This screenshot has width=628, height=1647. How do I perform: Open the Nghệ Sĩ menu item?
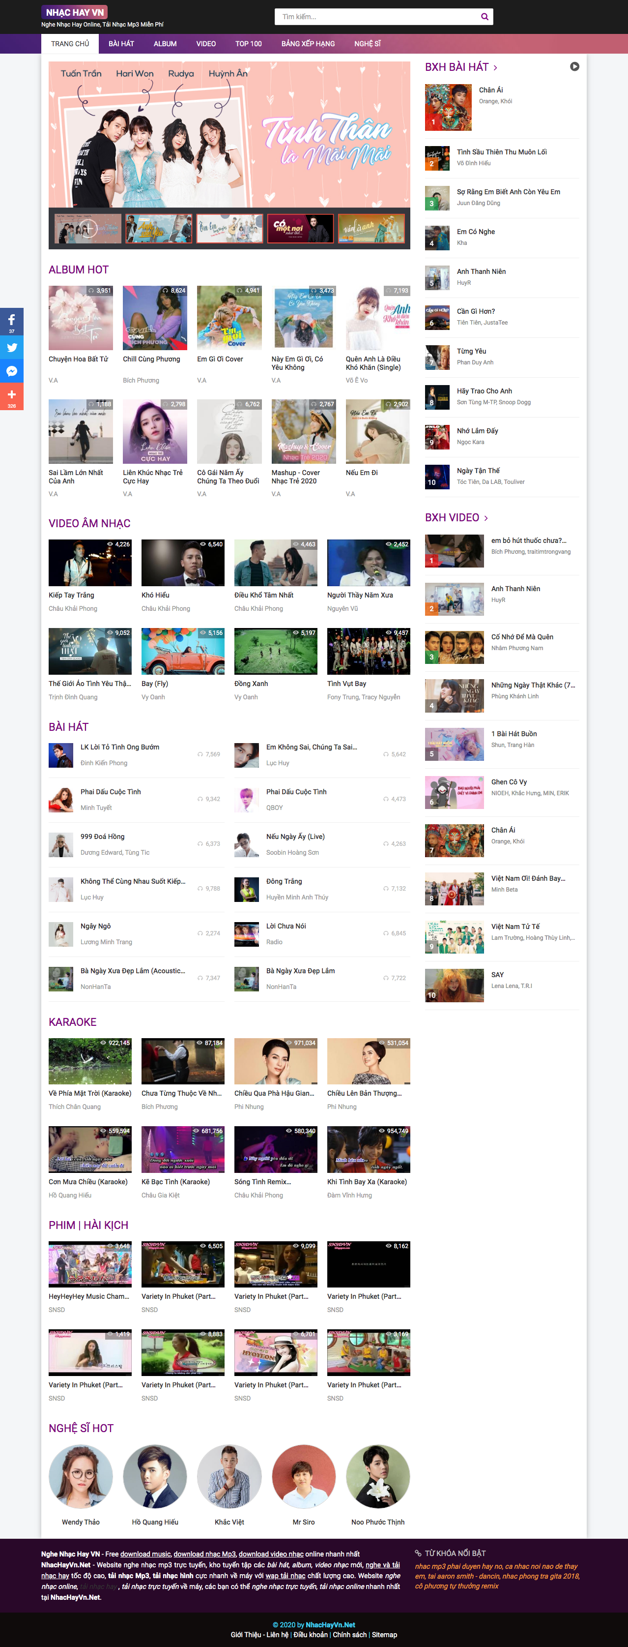pyautogui.click(x=368, y=43)
